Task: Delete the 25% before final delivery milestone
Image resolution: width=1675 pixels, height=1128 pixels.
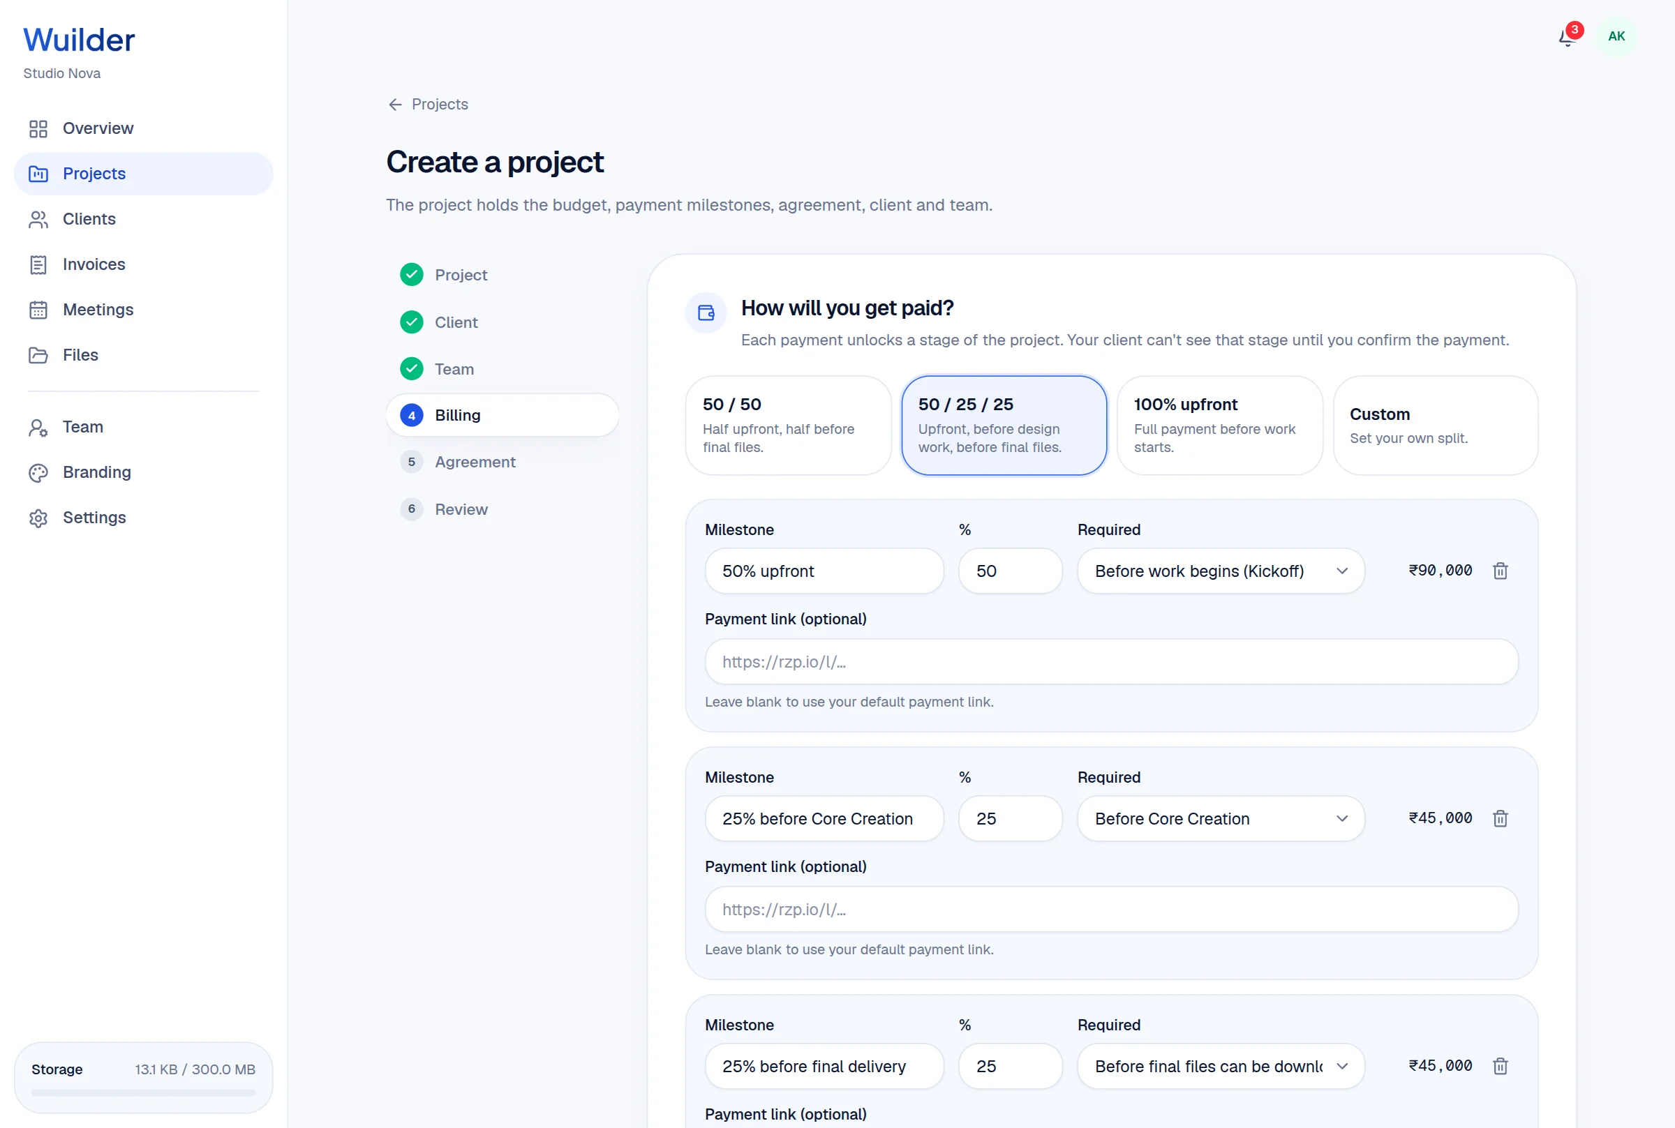Action: [1500, 1066]
